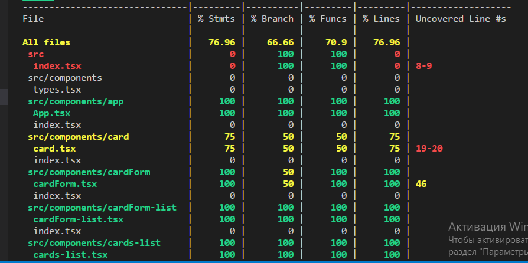Select the red "index.tsx" file name
The image size is (528, 263).
click(57, 66)
